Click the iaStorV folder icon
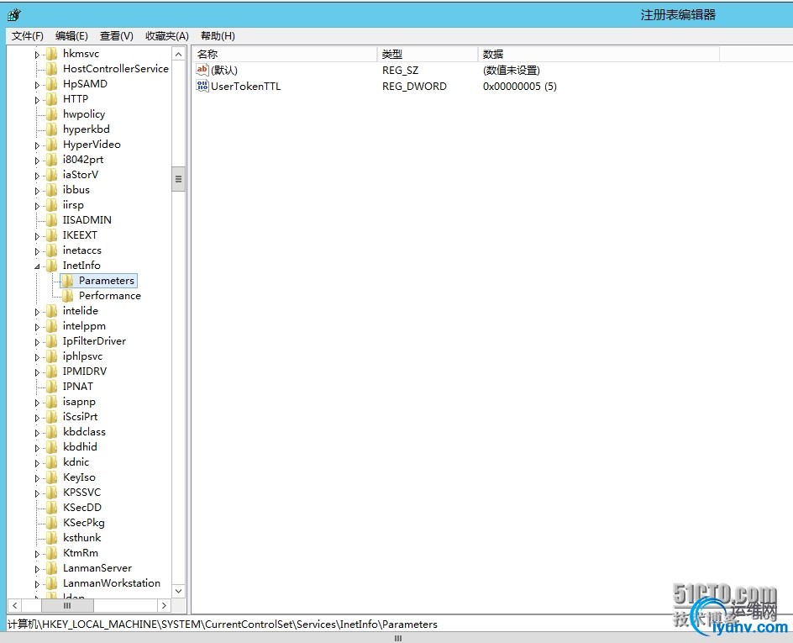 [51, 175]
